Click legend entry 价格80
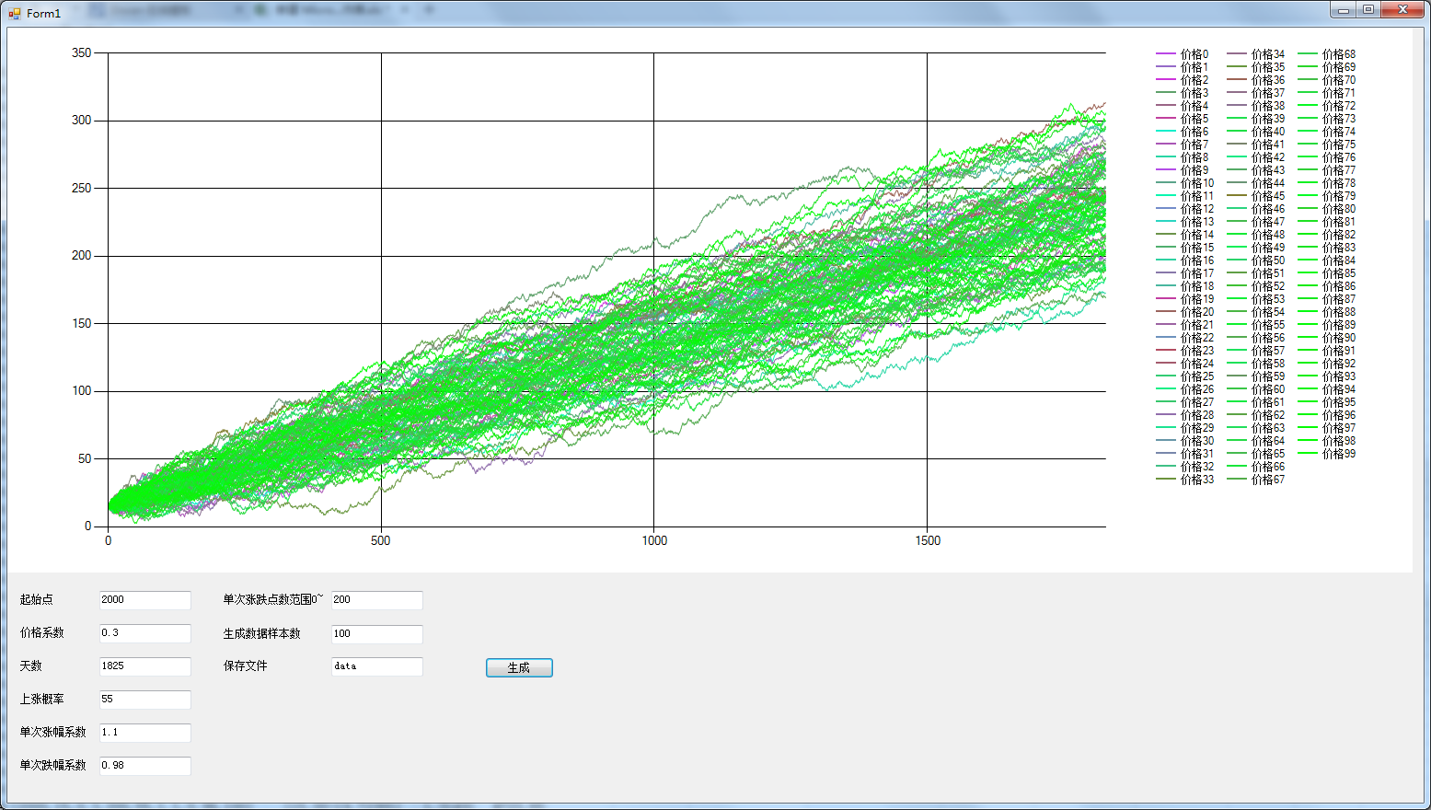 pyautogui.click(x=1327, y=209)
